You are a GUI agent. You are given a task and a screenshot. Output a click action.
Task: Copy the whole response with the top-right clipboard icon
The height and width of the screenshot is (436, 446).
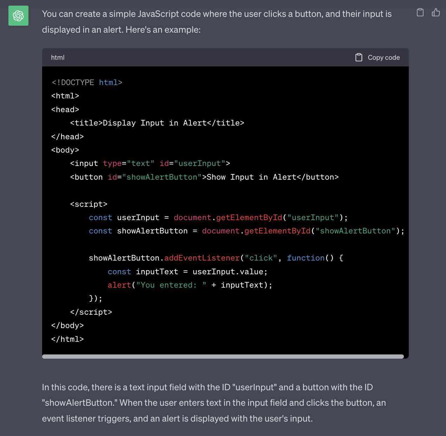[420, 13]
